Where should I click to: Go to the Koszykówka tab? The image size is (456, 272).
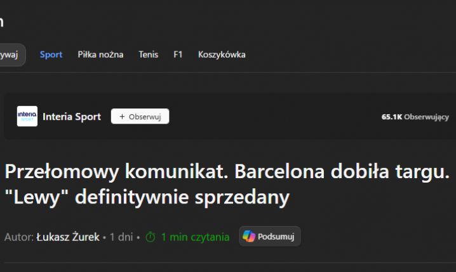click(222, 55)
